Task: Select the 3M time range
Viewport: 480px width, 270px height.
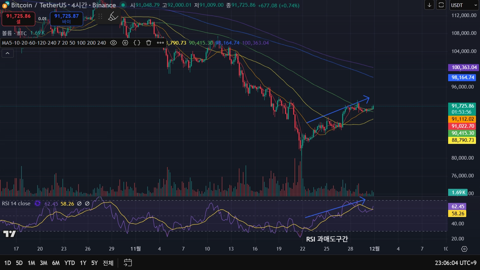Action: coord(44,263)
